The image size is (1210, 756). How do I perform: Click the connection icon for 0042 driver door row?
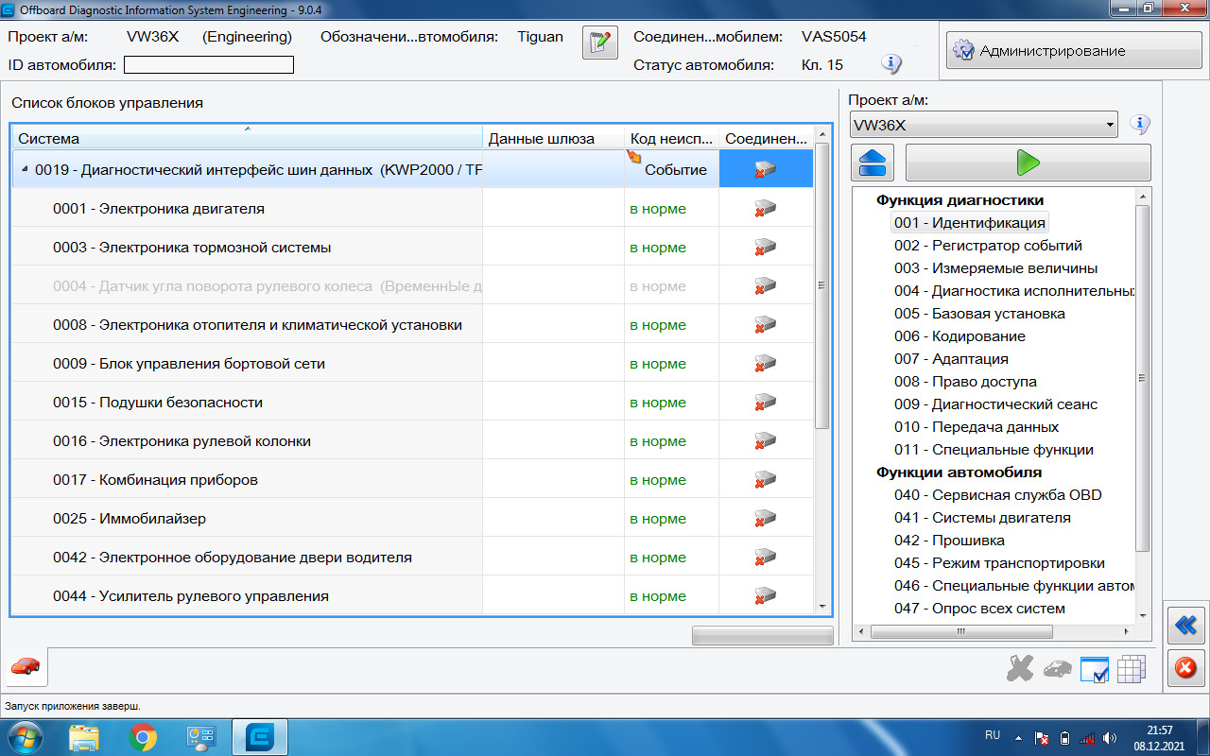pyautogui.click(x=765, y=557)
